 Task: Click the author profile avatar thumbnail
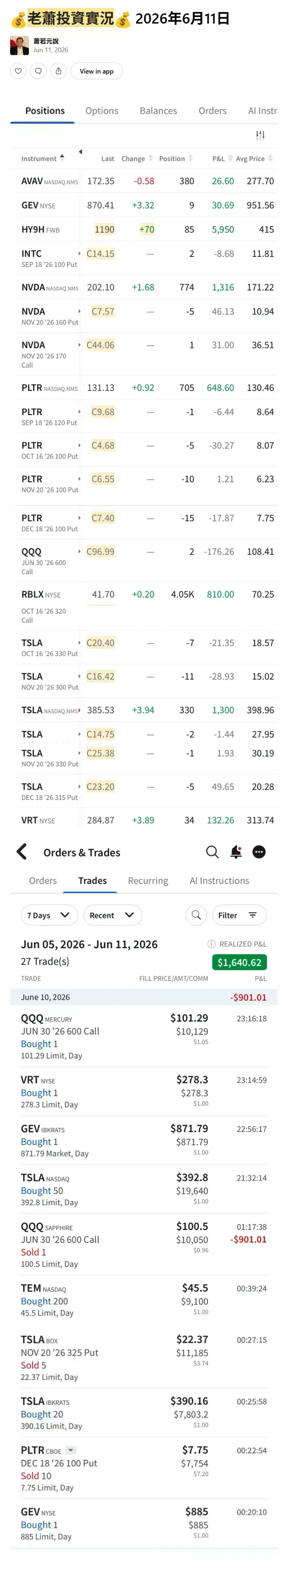click(19, 46)
